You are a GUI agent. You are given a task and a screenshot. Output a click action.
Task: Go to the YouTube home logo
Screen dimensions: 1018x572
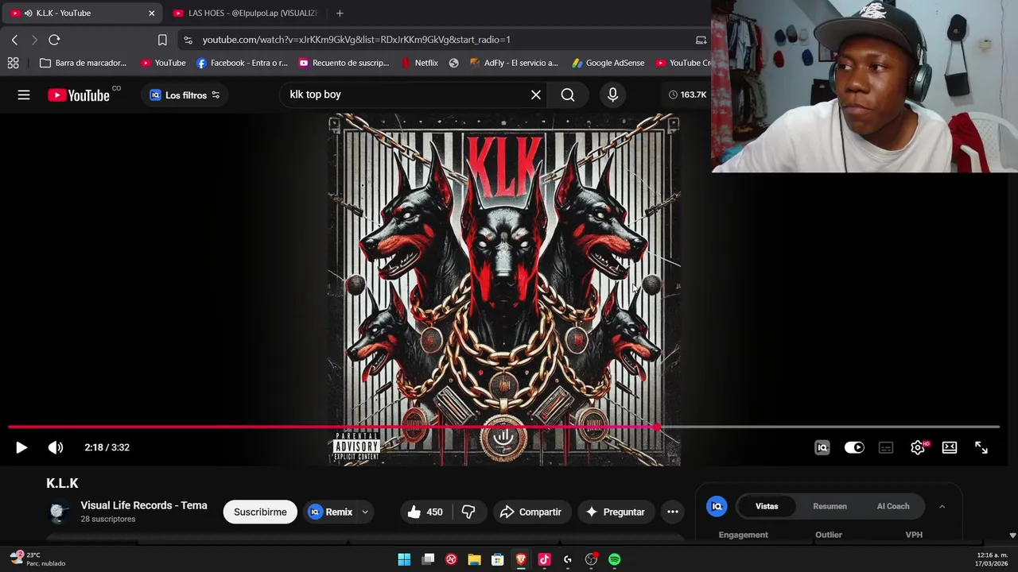78,95
